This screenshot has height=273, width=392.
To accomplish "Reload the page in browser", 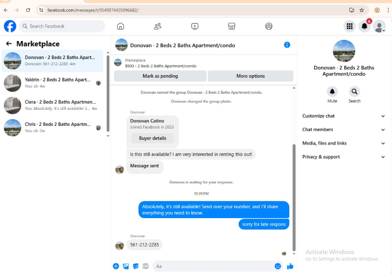I will pyautogui.click(x=28, y=10).
